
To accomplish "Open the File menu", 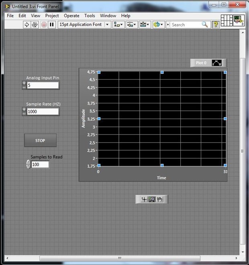I will (x=10, y=16).
